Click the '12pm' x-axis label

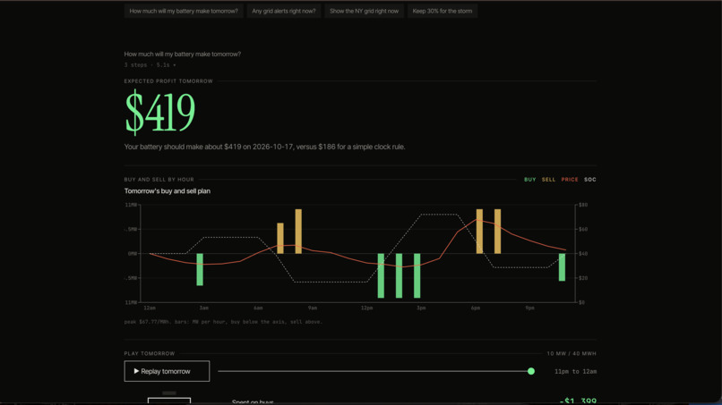pos(366,308)
